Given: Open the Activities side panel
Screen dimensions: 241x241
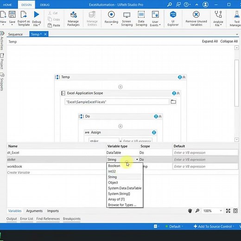Looking at the screenshot, I should (2, 41).
